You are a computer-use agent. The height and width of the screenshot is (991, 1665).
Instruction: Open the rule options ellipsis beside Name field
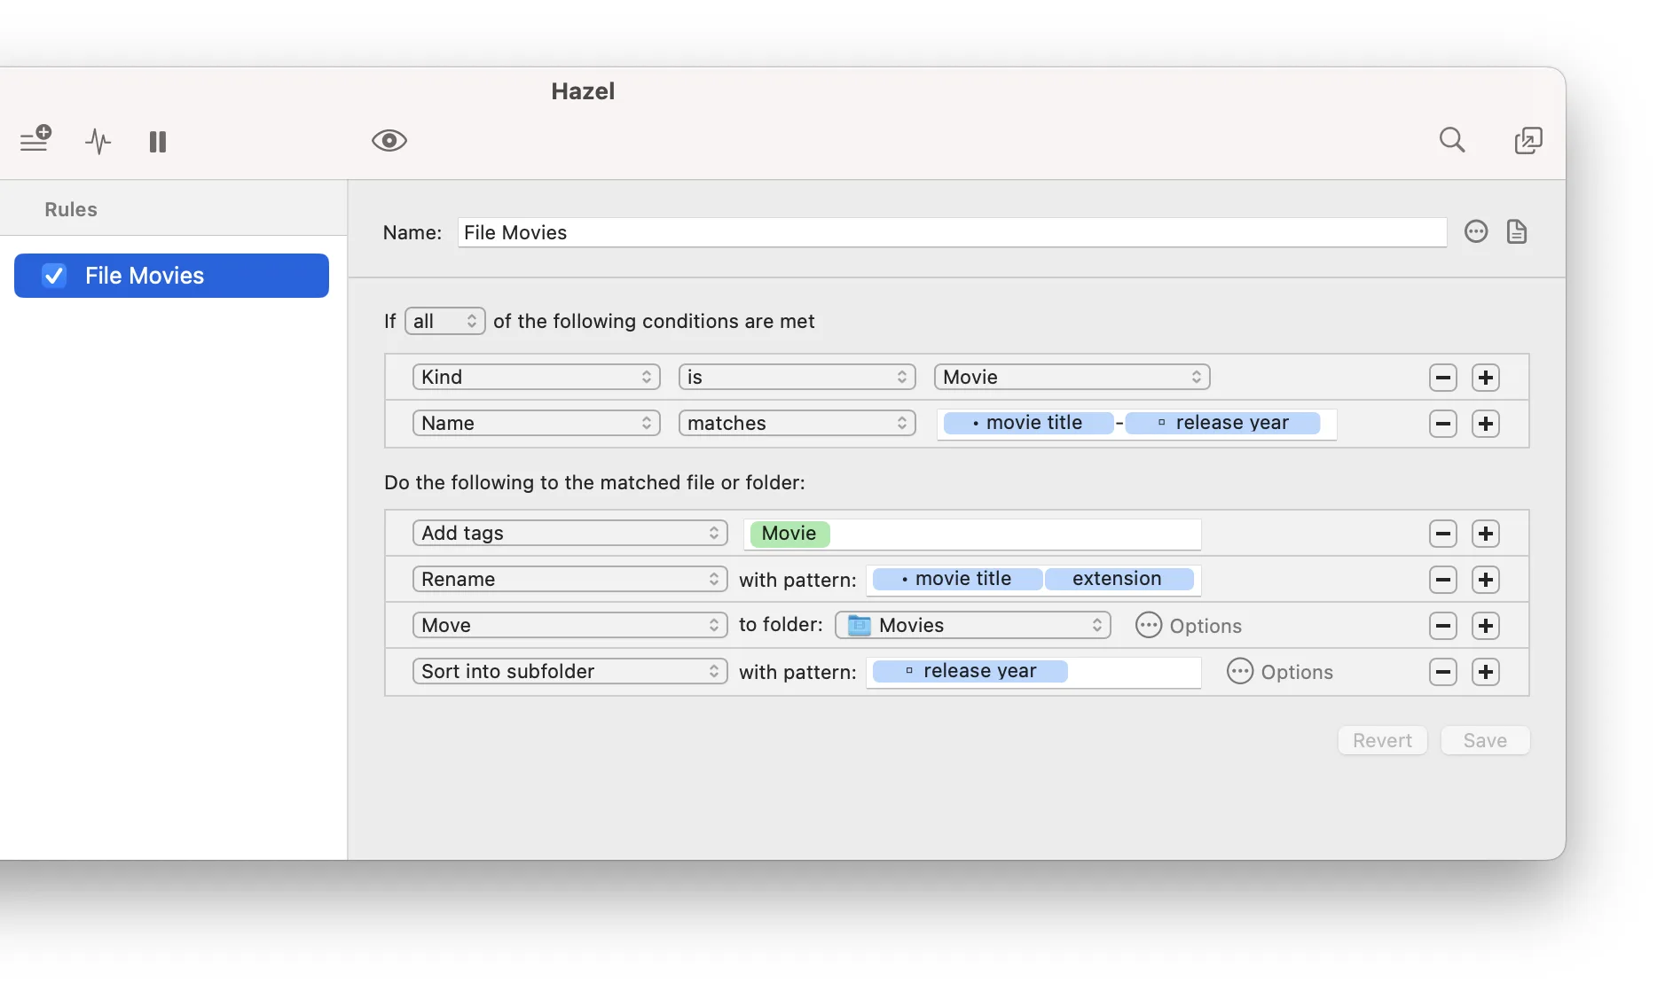tap(1475, 231)
